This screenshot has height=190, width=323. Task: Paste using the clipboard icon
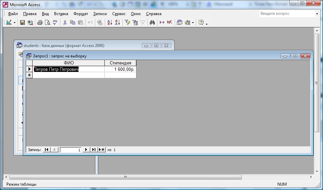[x=81, y=22]
